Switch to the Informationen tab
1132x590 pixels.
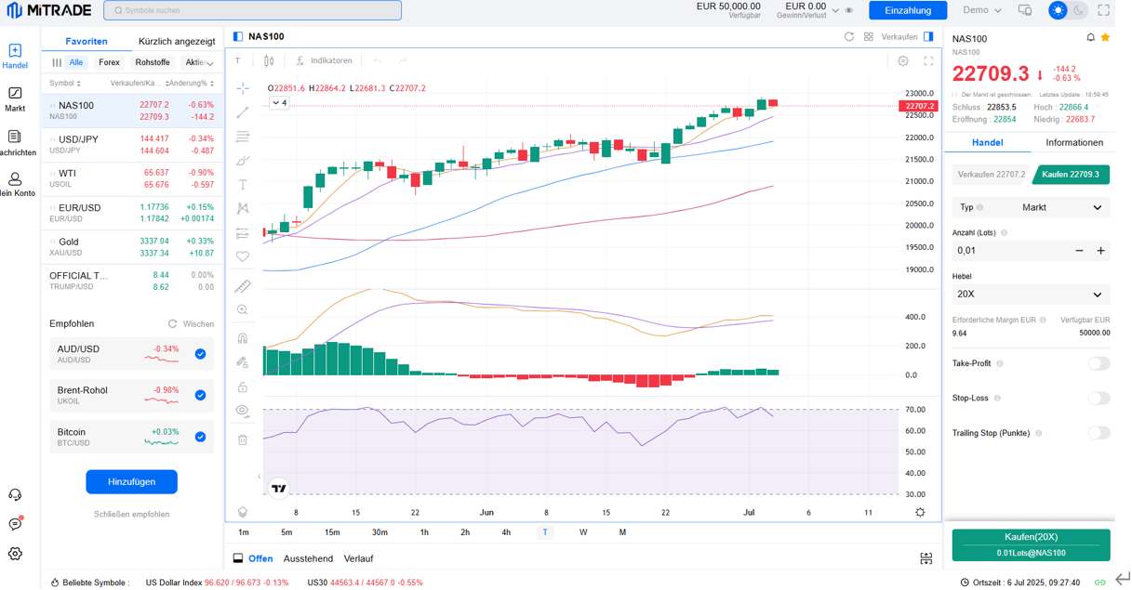click(1074, 142)
